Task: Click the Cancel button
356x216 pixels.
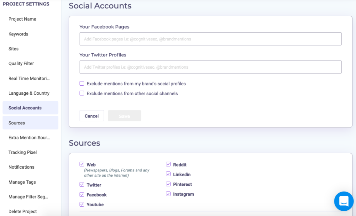Action: (x=91, y=115)
